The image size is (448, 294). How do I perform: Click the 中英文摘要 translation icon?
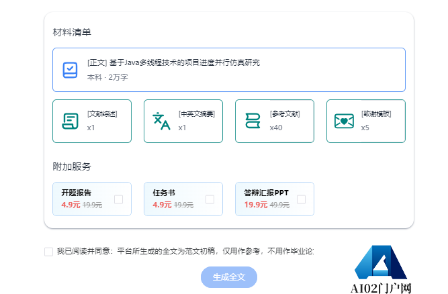click(161, 121)
